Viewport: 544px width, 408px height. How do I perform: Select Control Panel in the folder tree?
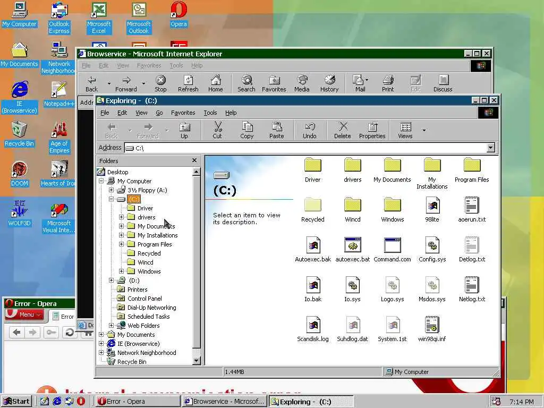pos(140,299)
